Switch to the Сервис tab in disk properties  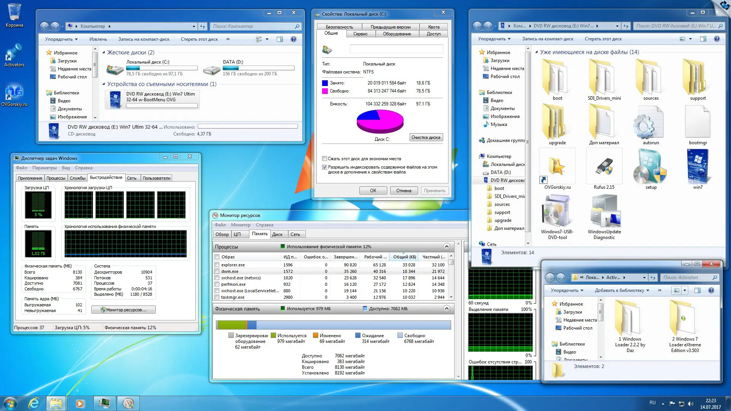(x=360, y=33)
